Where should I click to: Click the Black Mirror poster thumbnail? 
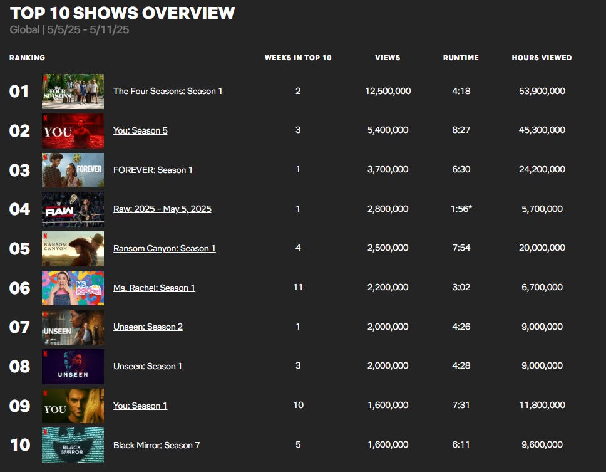pos(73,445)
